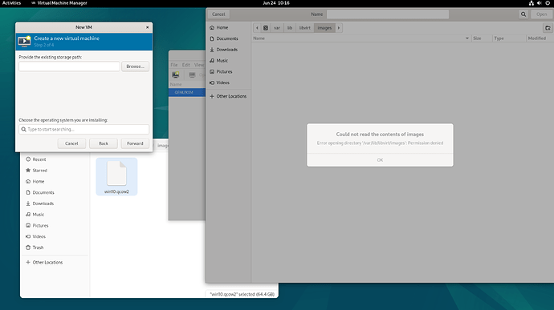The height and width of the screenshot is (310, 554).
Task: Open Videos in the file chooser sidebar
Action: tap(228, 83)
